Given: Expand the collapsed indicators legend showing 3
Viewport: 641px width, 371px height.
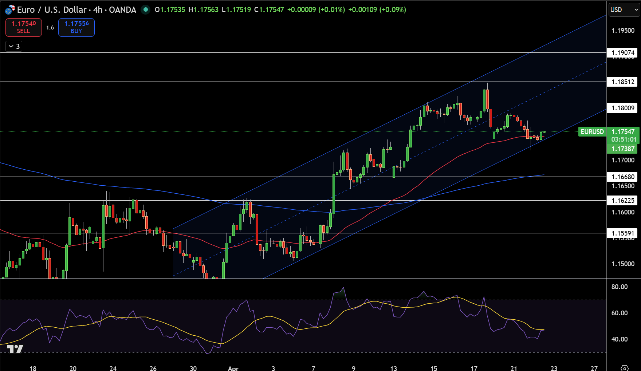Looking at the screenshot, I should click(14, 46).
